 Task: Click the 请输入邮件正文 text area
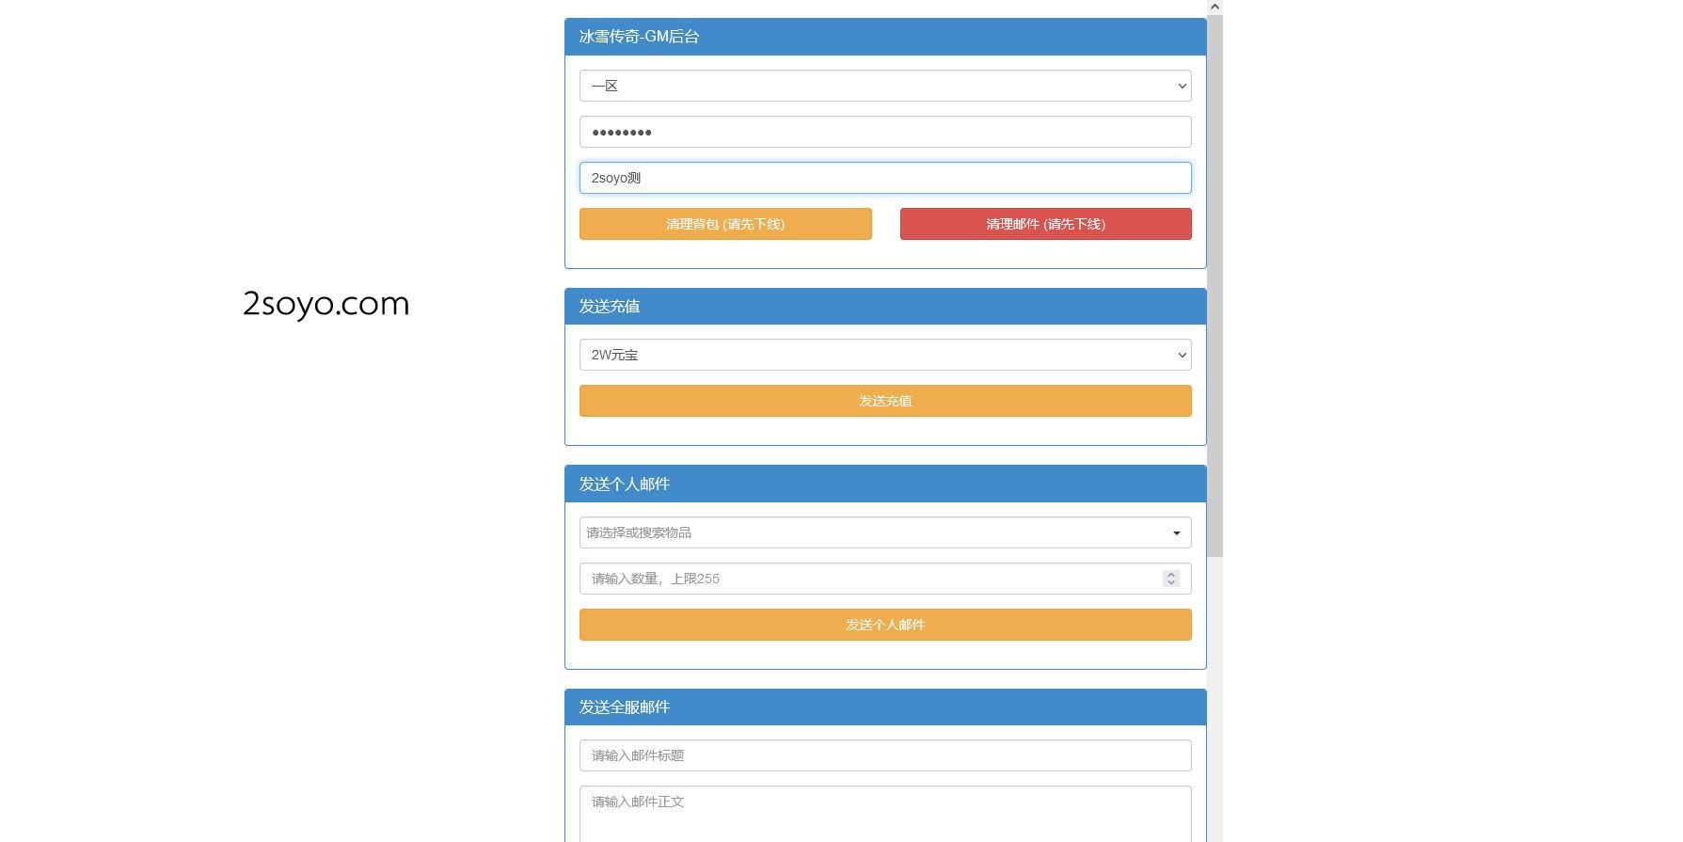point(885,815)
